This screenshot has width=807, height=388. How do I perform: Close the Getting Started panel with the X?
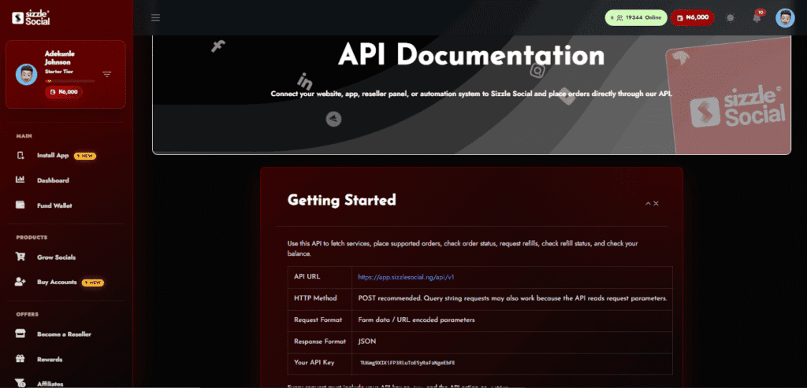click(x=656, y=204)
